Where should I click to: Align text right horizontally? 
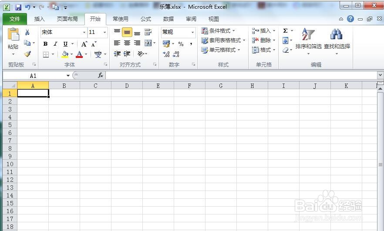pos(137,43)
